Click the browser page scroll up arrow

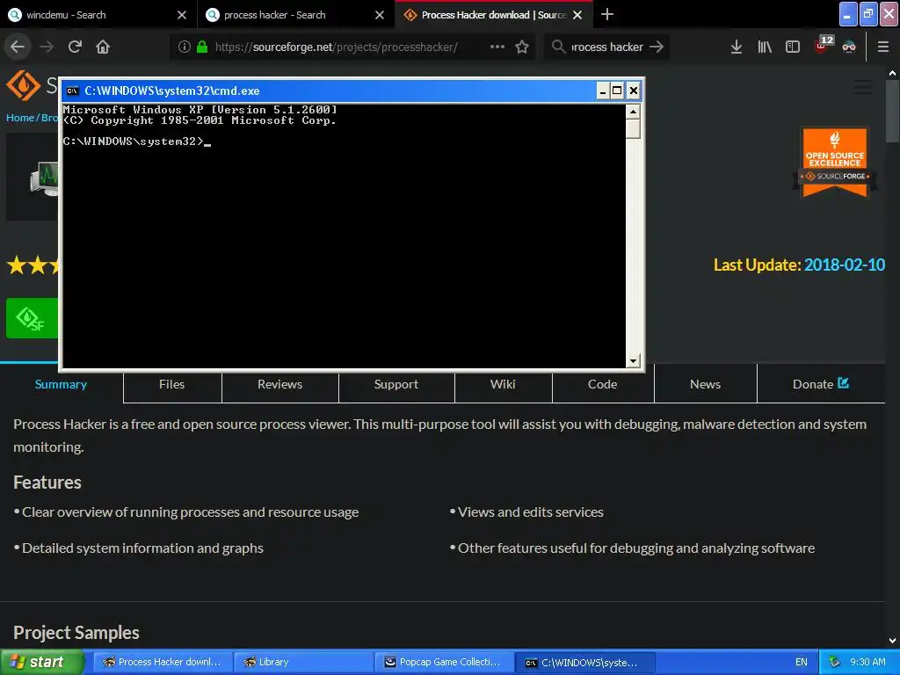click(x=893, y=73)
